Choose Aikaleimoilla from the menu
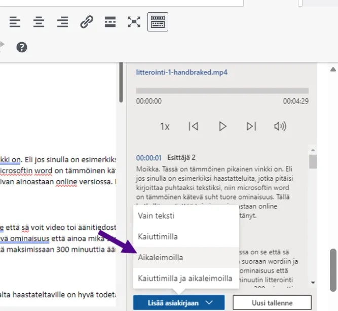 186,258
